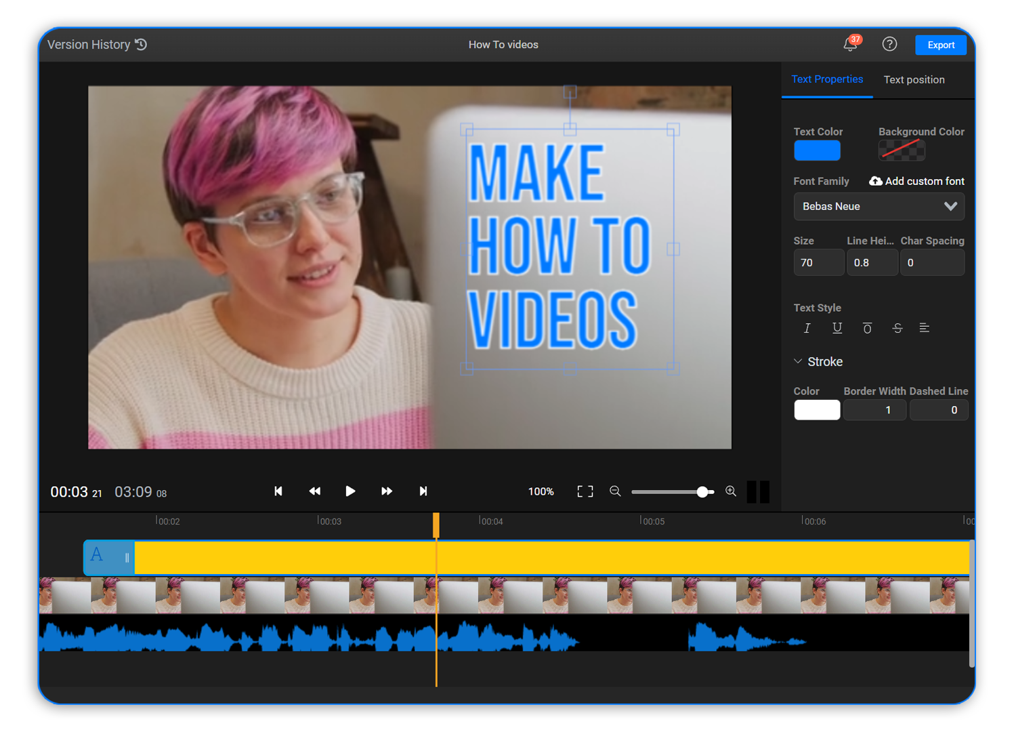Screen dimensions: 1014x732
Task: Toggle underline text style
Action: point(837,328)
